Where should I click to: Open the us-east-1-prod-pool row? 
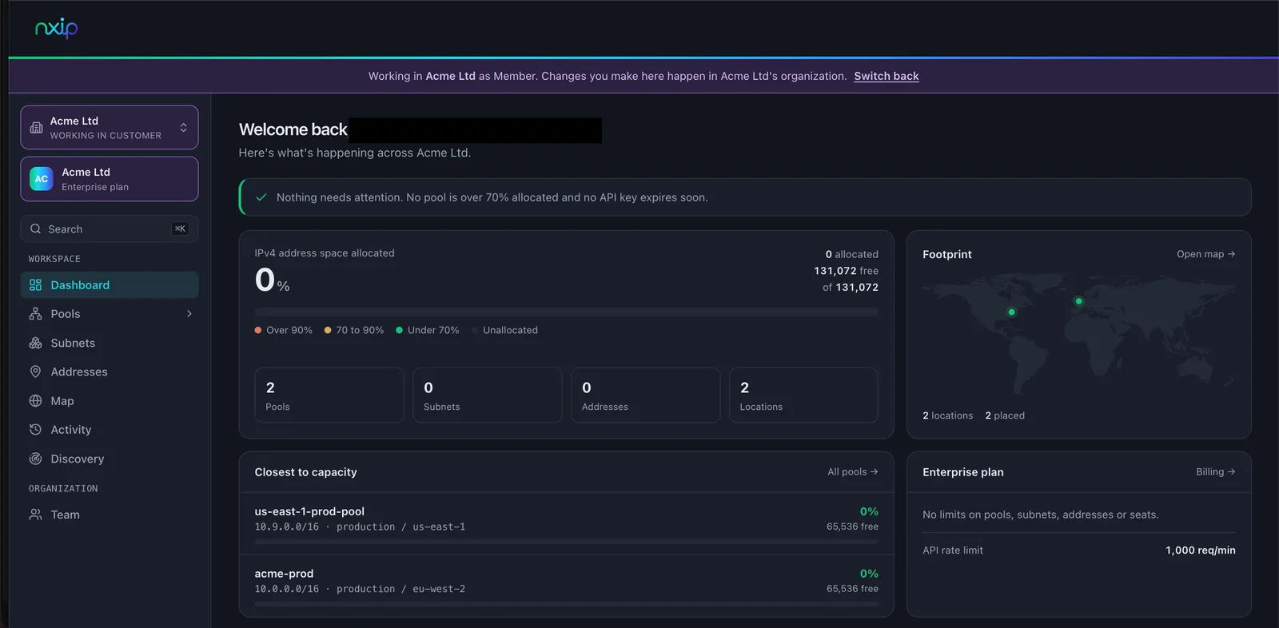click(x=566, y=523)
